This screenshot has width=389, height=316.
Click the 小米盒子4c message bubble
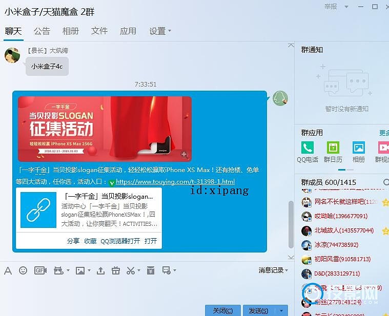point(47,67)
